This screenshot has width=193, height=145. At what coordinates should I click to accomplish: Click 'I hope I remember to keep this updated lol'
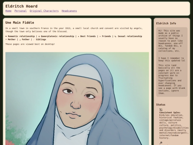(x=172, y=59)
